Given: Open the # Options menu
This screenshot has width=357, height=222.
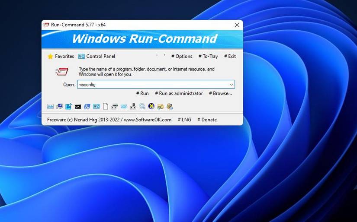Looking at the screenshot, I should coord(182,56).
